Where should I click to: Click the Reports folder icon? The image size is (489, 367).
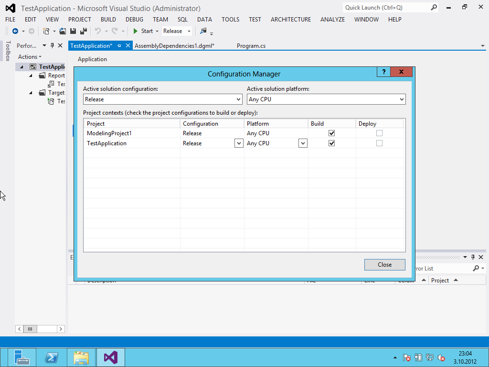coord(42,76)
